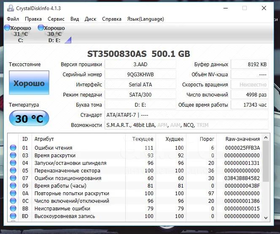
Task: Click status orb for drive C:
Action: [7, 27]
